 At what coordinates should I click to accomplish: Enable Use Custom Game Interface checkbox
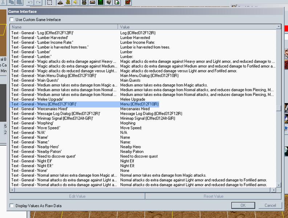12,20
